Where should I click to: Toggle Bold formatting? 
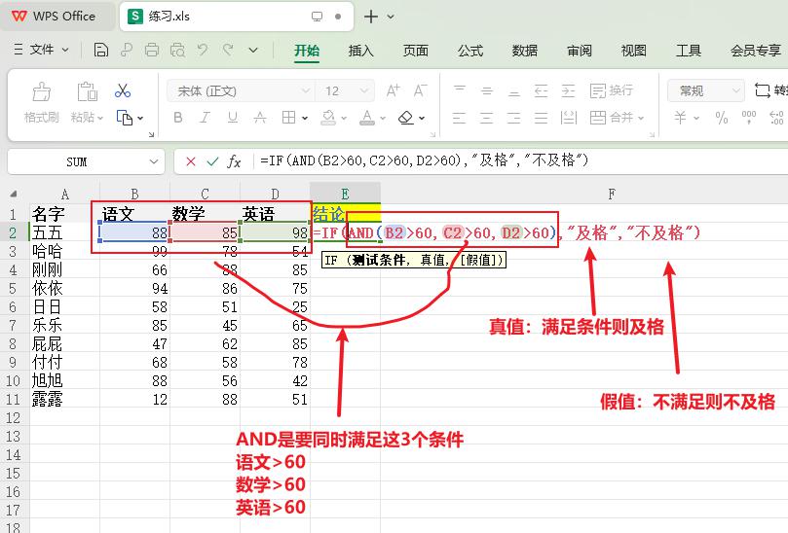click(178, 118)
